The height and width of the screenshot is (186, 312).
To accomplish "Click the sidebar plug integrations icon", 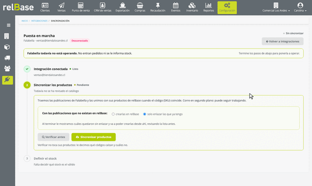I will [x=7, y=80].
